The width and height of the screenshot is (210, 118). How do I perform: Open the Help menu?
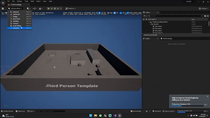pyautogui.click(x=50, y=1)
